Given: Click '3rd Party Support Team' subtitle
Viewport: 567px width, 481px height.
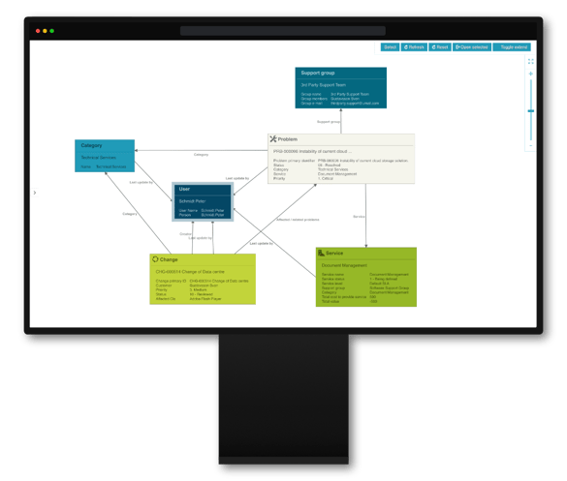Looking at the screenshot, I should point(323,85).
